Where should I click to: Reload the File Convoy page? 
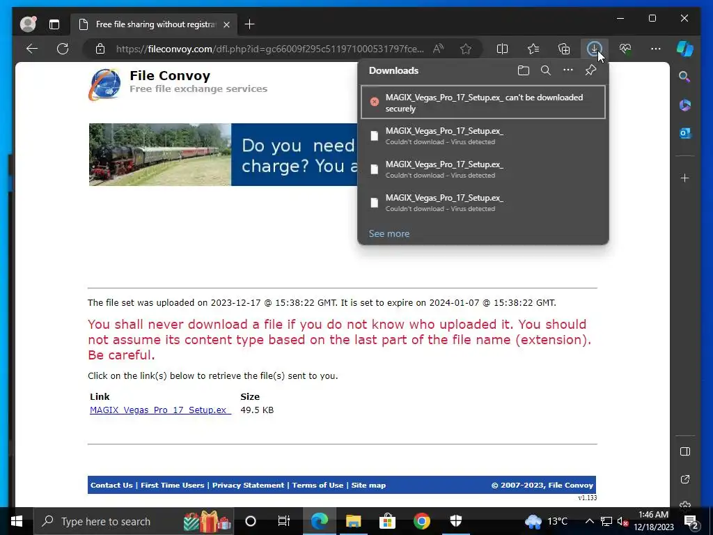click(63, 49)
